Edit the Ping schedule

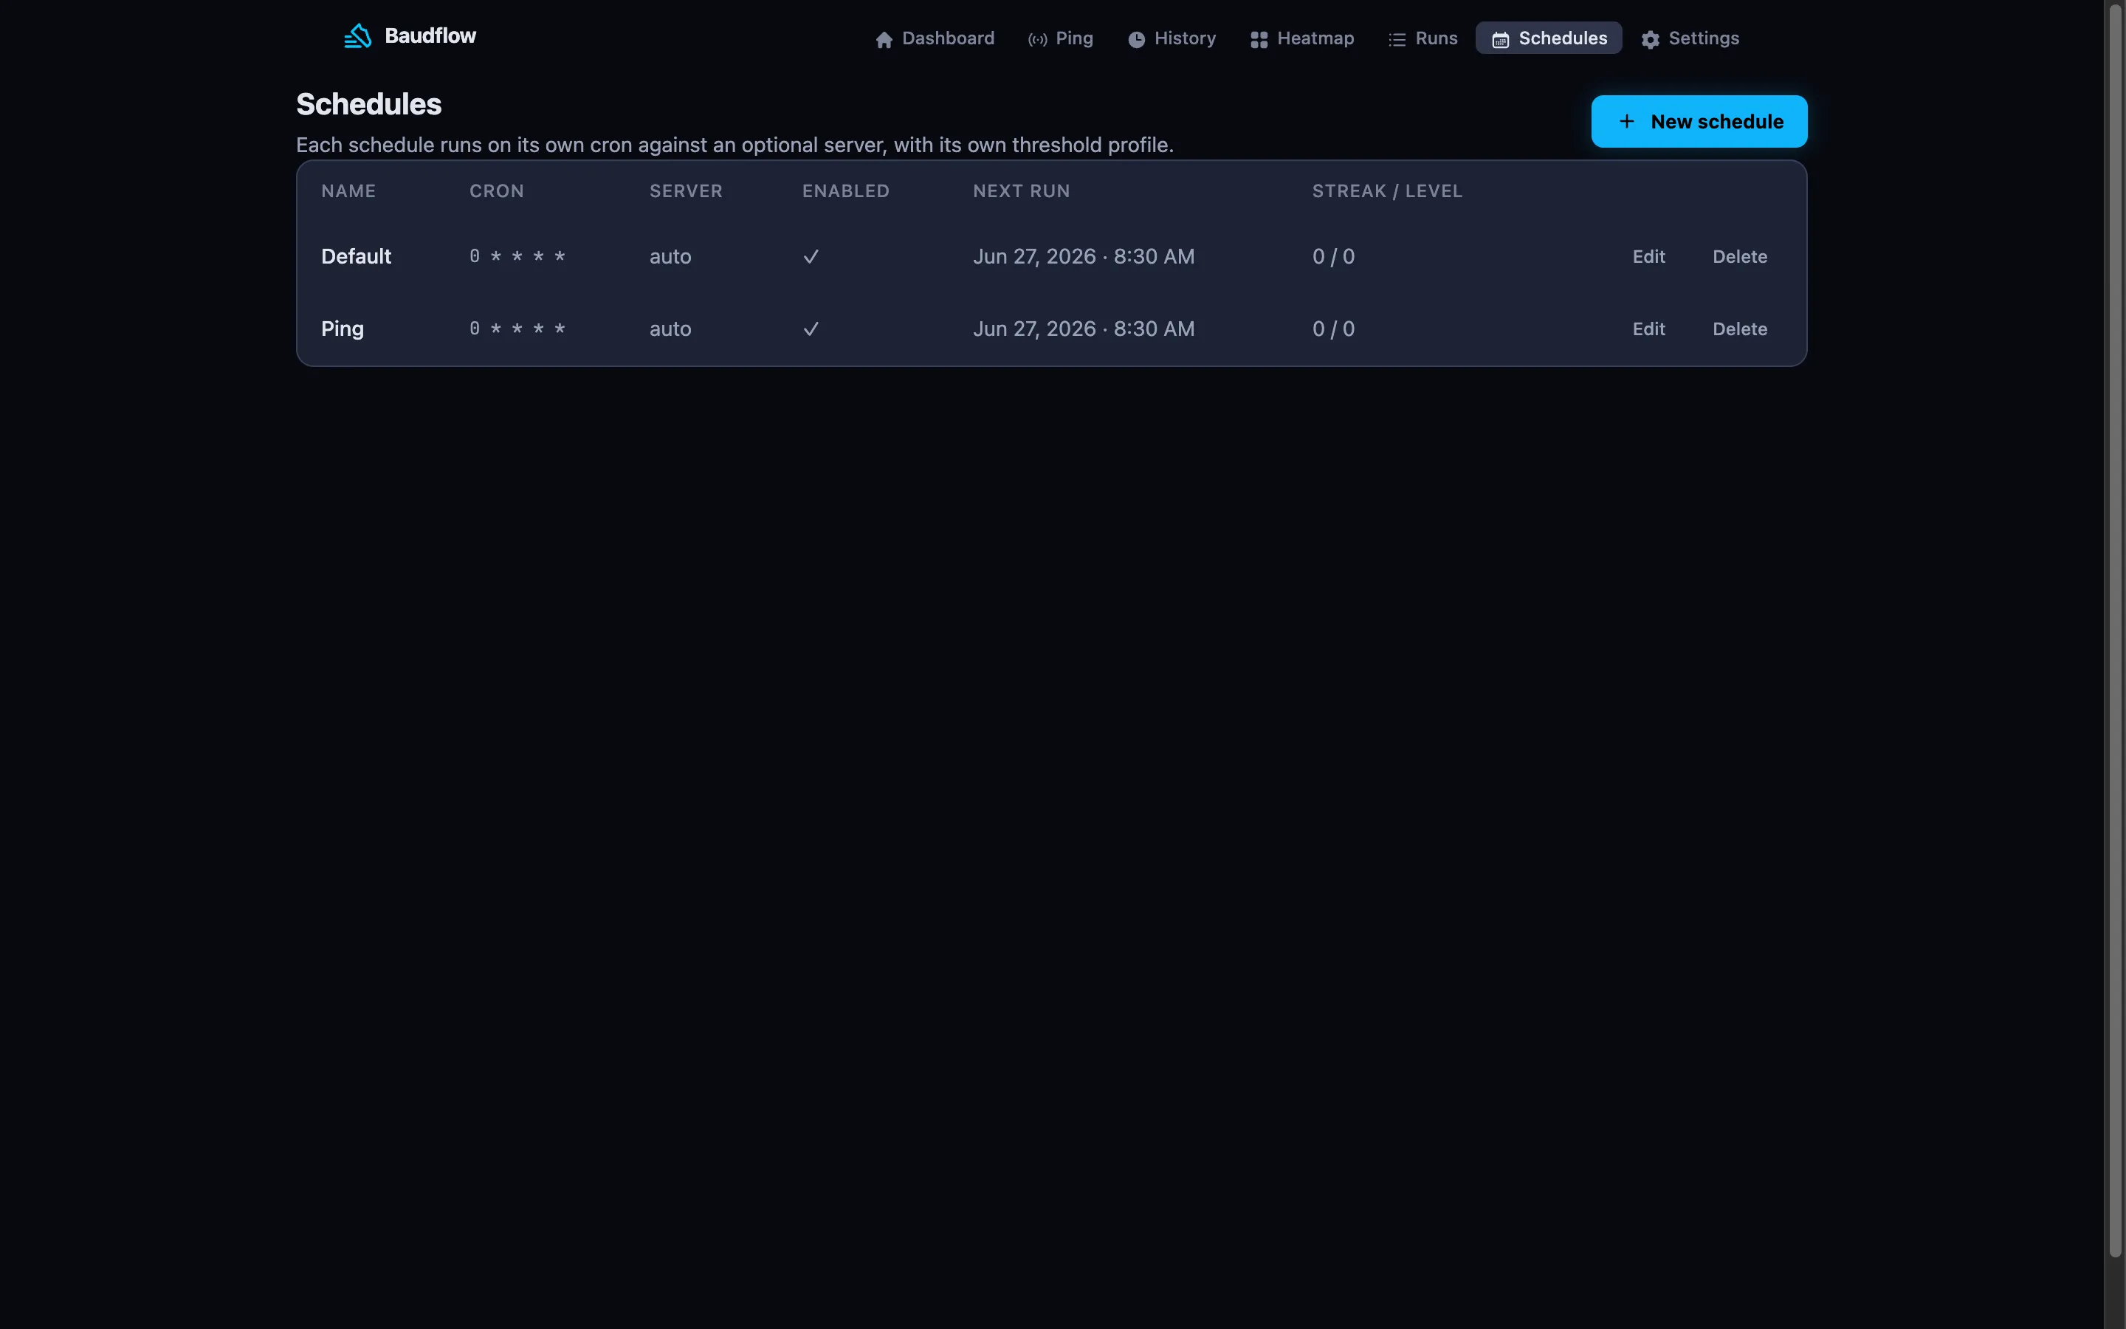click(x=1648, y=329)
